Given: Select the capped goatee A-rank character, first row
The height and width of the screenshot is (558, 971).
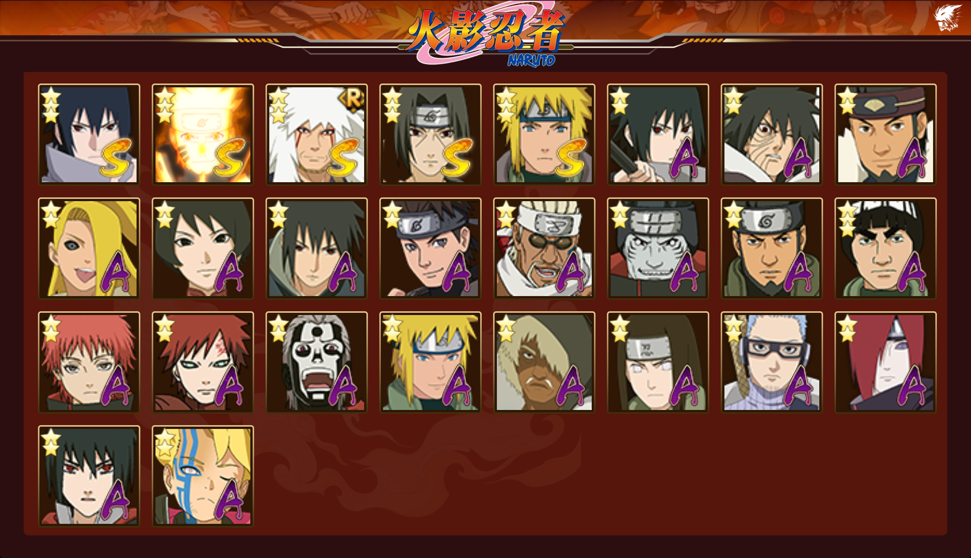Looking at the screenshot, I should click(885, 134).
